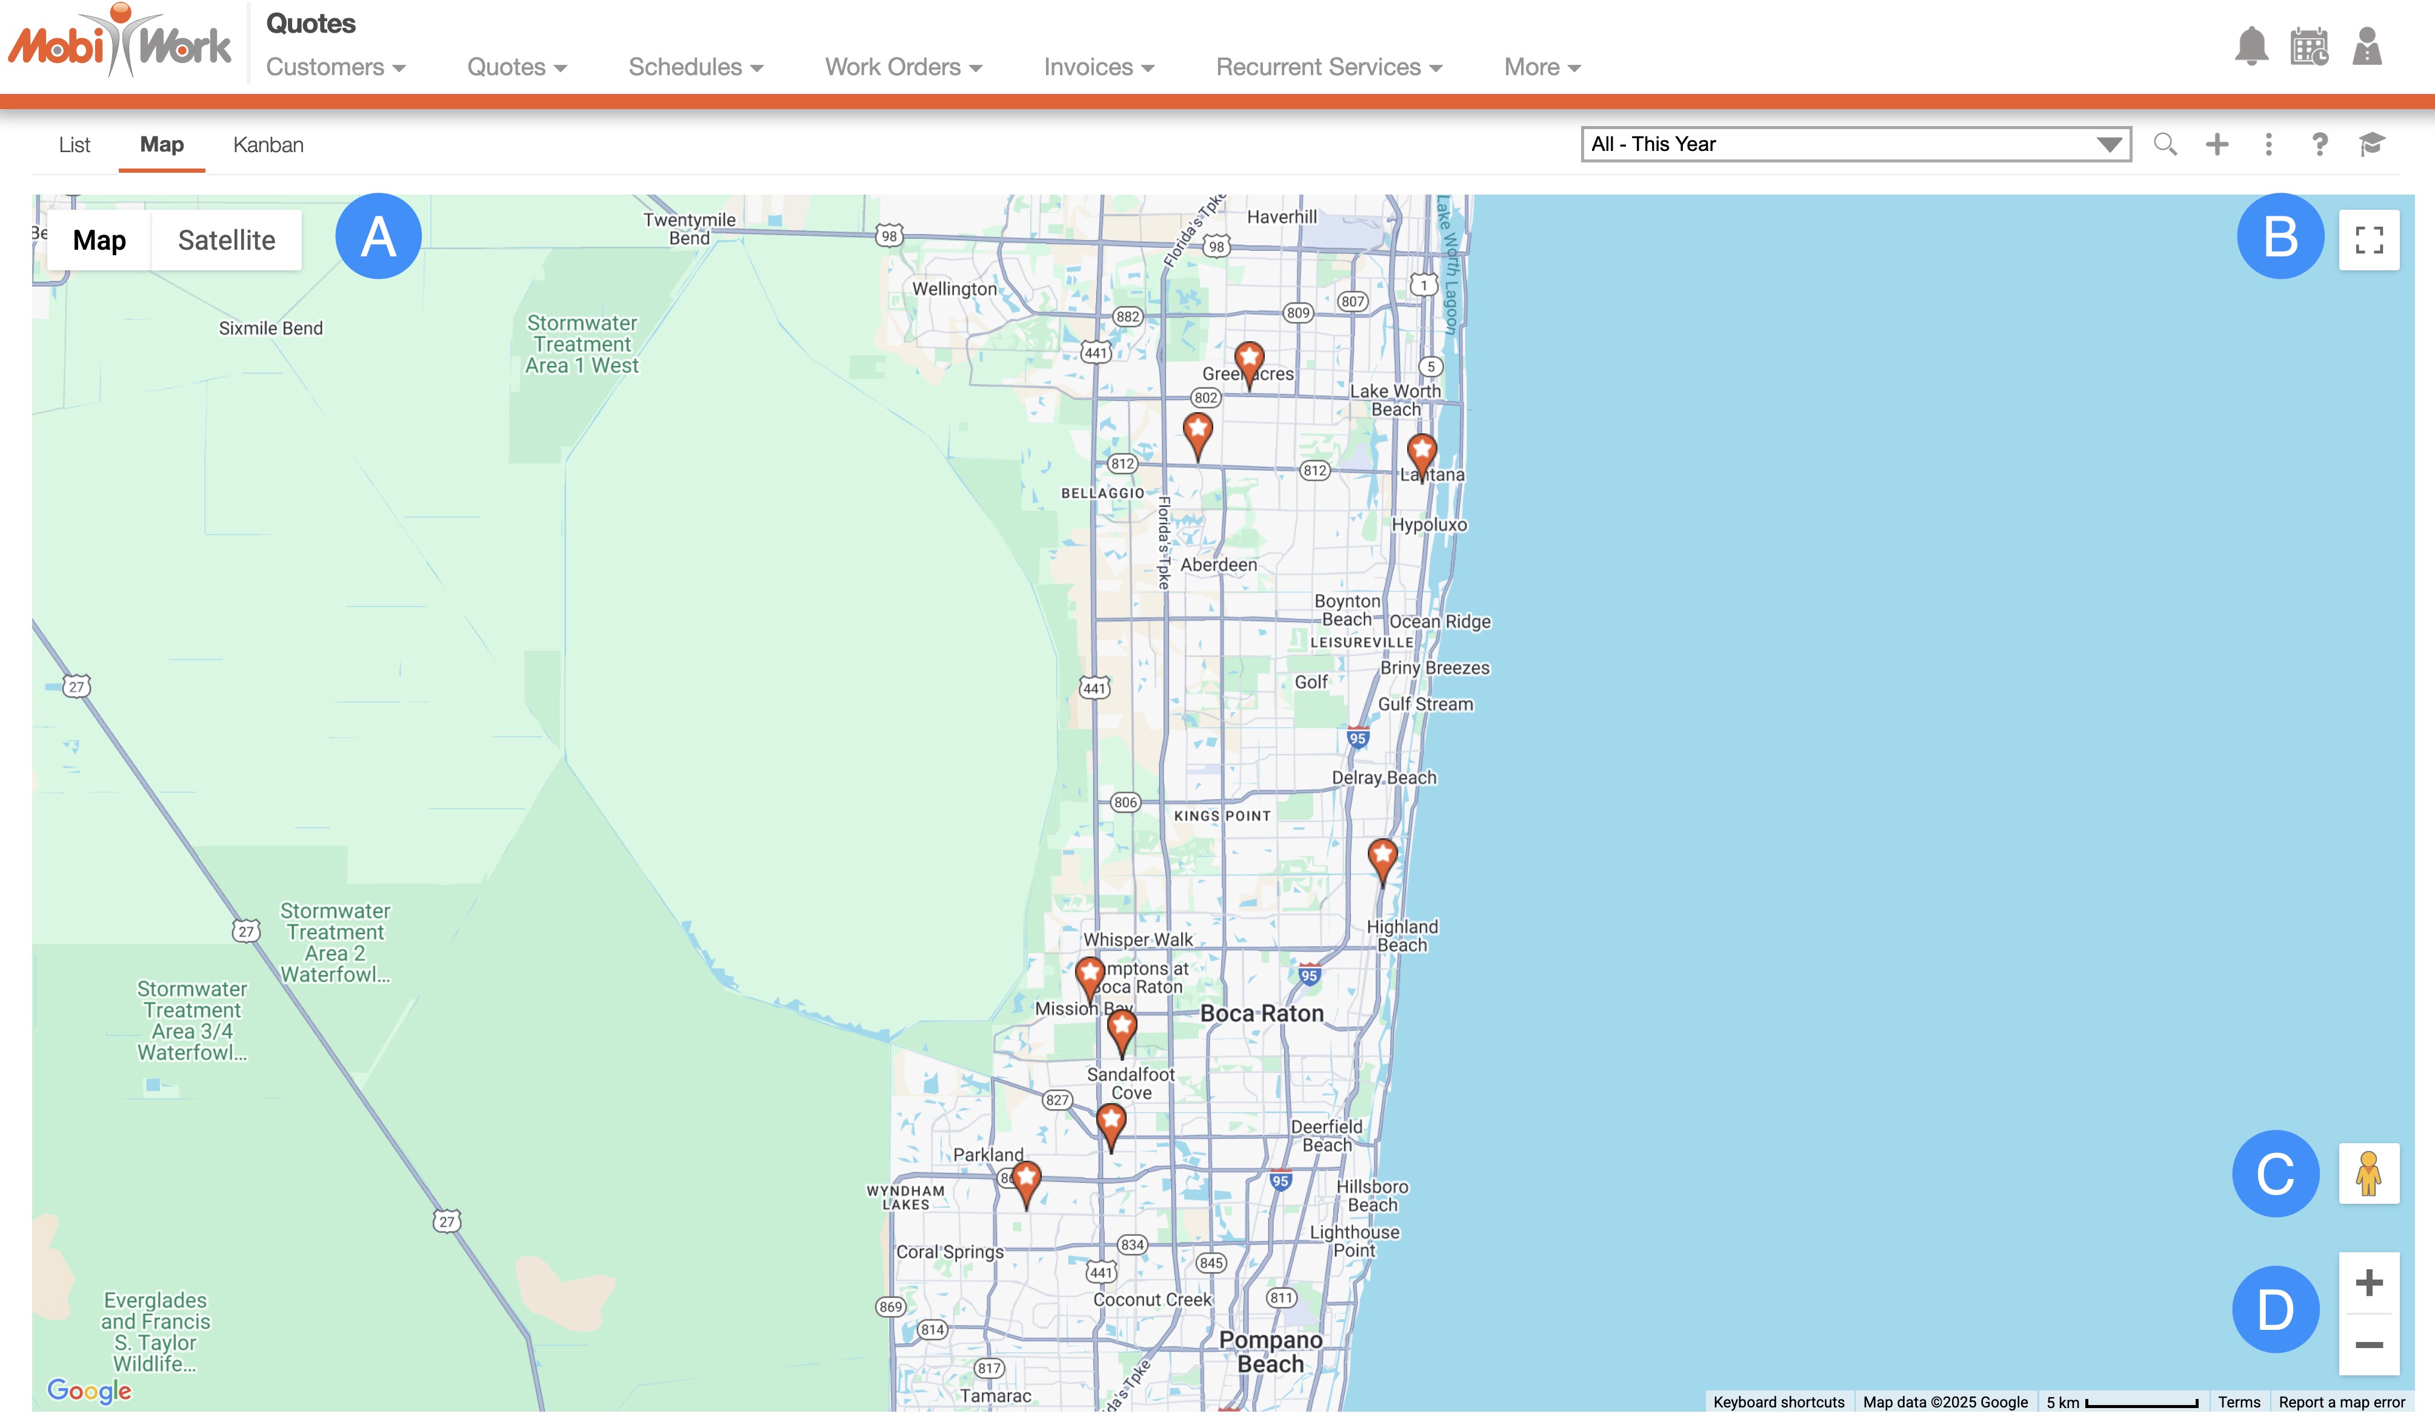Click the plus icon to add quote
Image resolution: width=2435 pixels, height=1422 pixels.
2217,145
